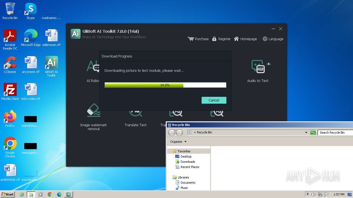
Task: Open sellersman.rtf desktop file
Action: coord(51,38)
